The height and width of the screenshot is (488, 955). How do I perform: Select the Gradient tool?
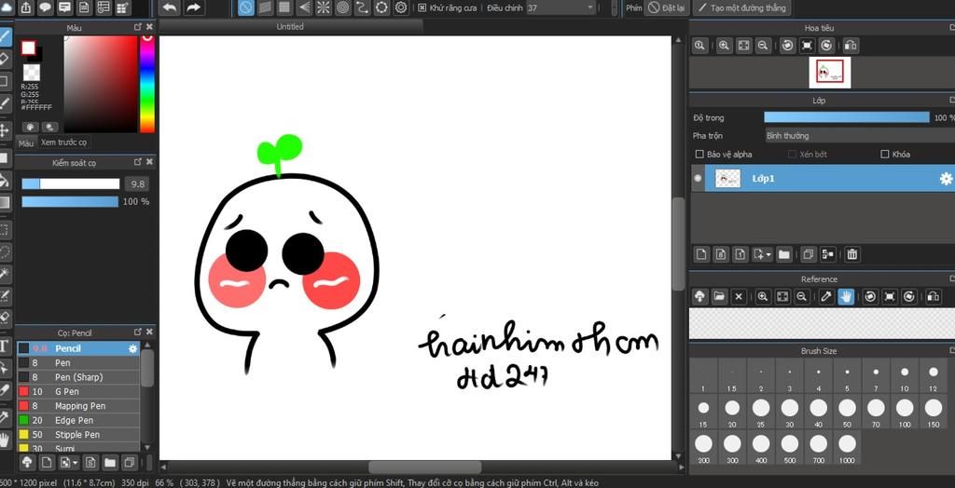5,202
